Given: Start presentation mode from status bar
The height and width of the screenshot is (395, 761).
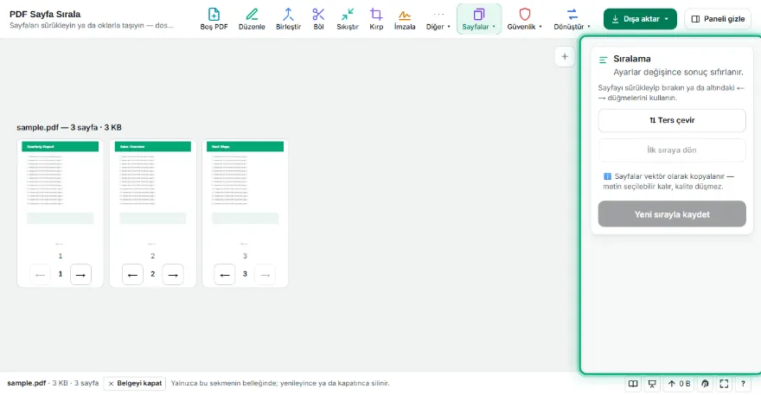Looking at the screenshot, I should (652, 384).
